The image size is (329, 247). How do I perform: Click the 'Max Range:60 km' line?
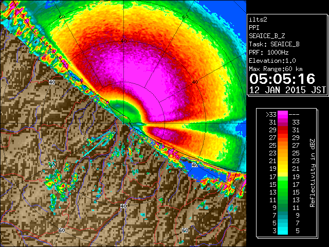(276, 69)
